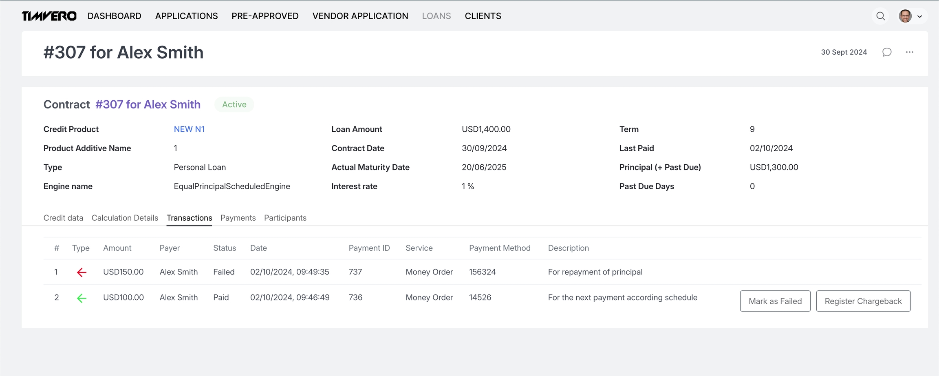Navigate to Pre-Approved section
This screenshot has width=939, height=376.
coord(265,16)
